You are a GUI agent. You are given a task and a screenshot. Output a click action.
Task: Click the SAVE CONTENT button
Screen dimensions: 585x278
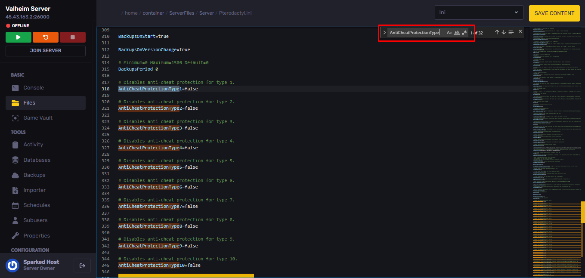pos(554,13)
